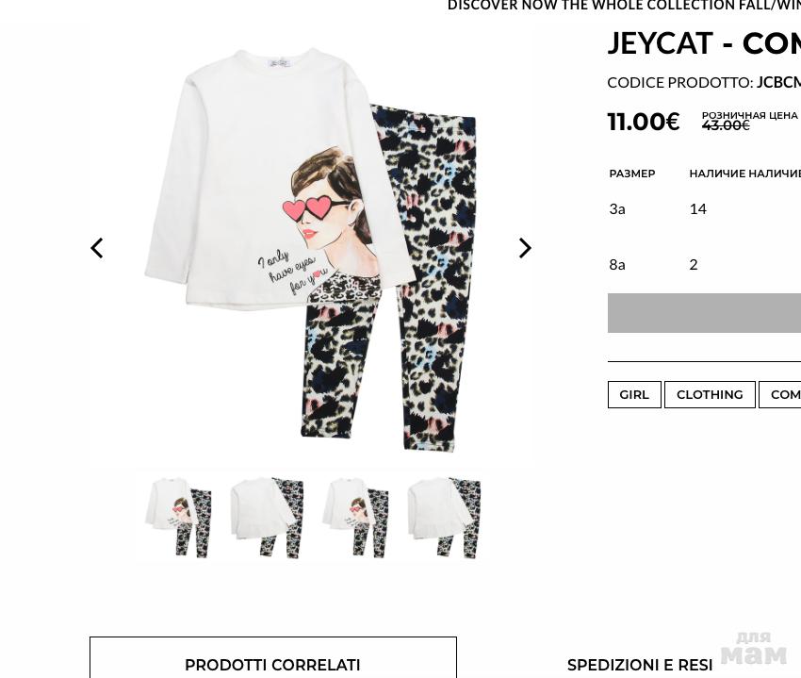This screenshot has height=678, width=801.
Task: Select the fourth product thumbnail
Action: coord(444,517)
